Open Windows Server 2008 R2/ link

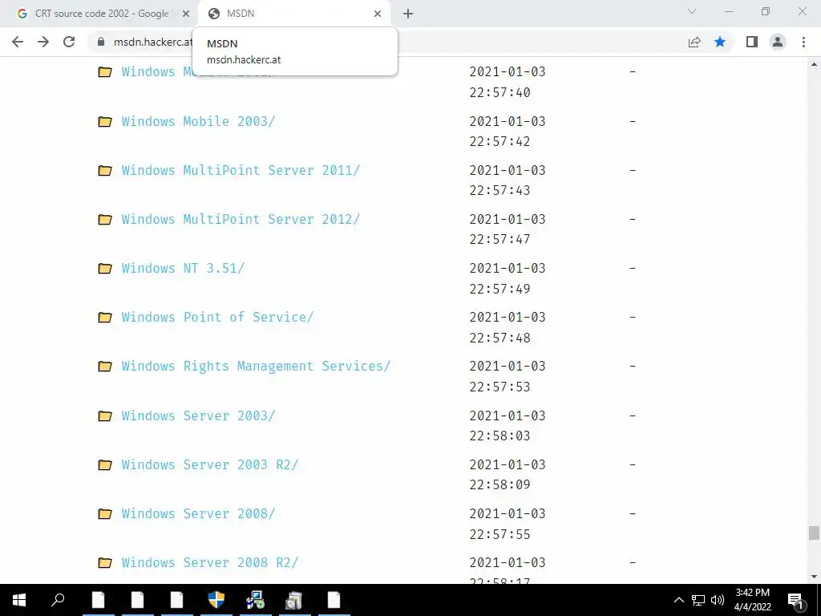209,562
